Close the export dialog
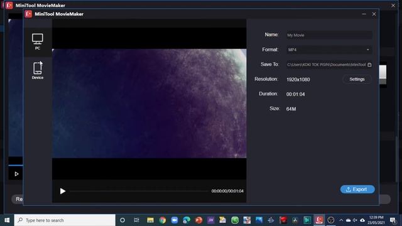Image resolution: width=402 pixels, height=226 pixels. tap(374, 14)
